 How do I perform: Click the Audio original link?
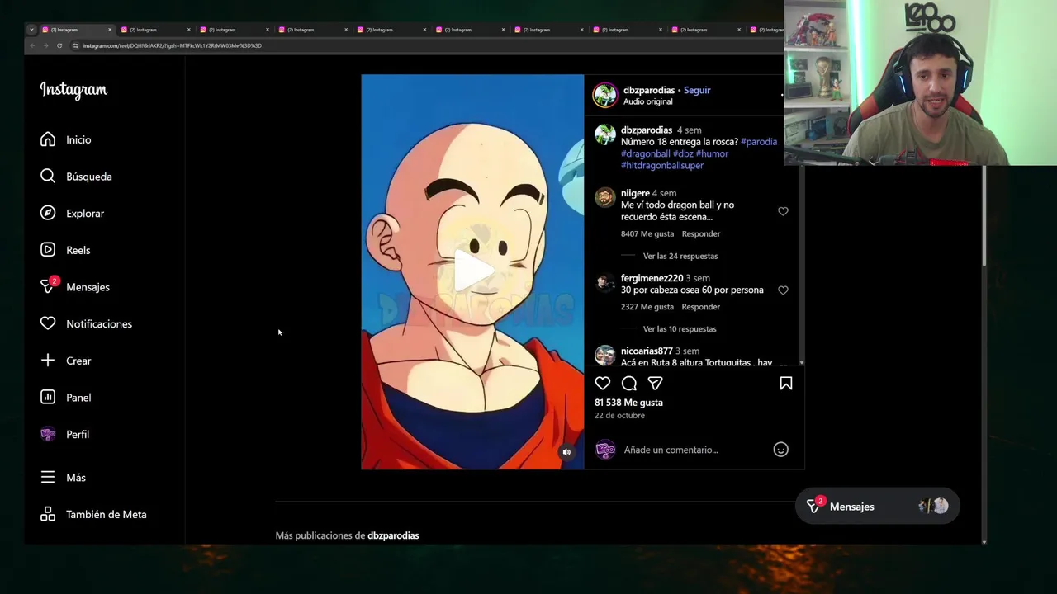[x=648, y=101]
